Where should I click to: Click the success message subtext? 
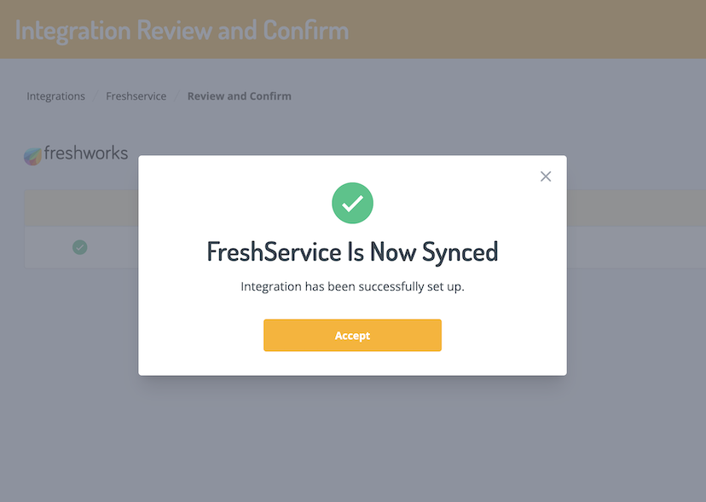(x=352, y=286)
